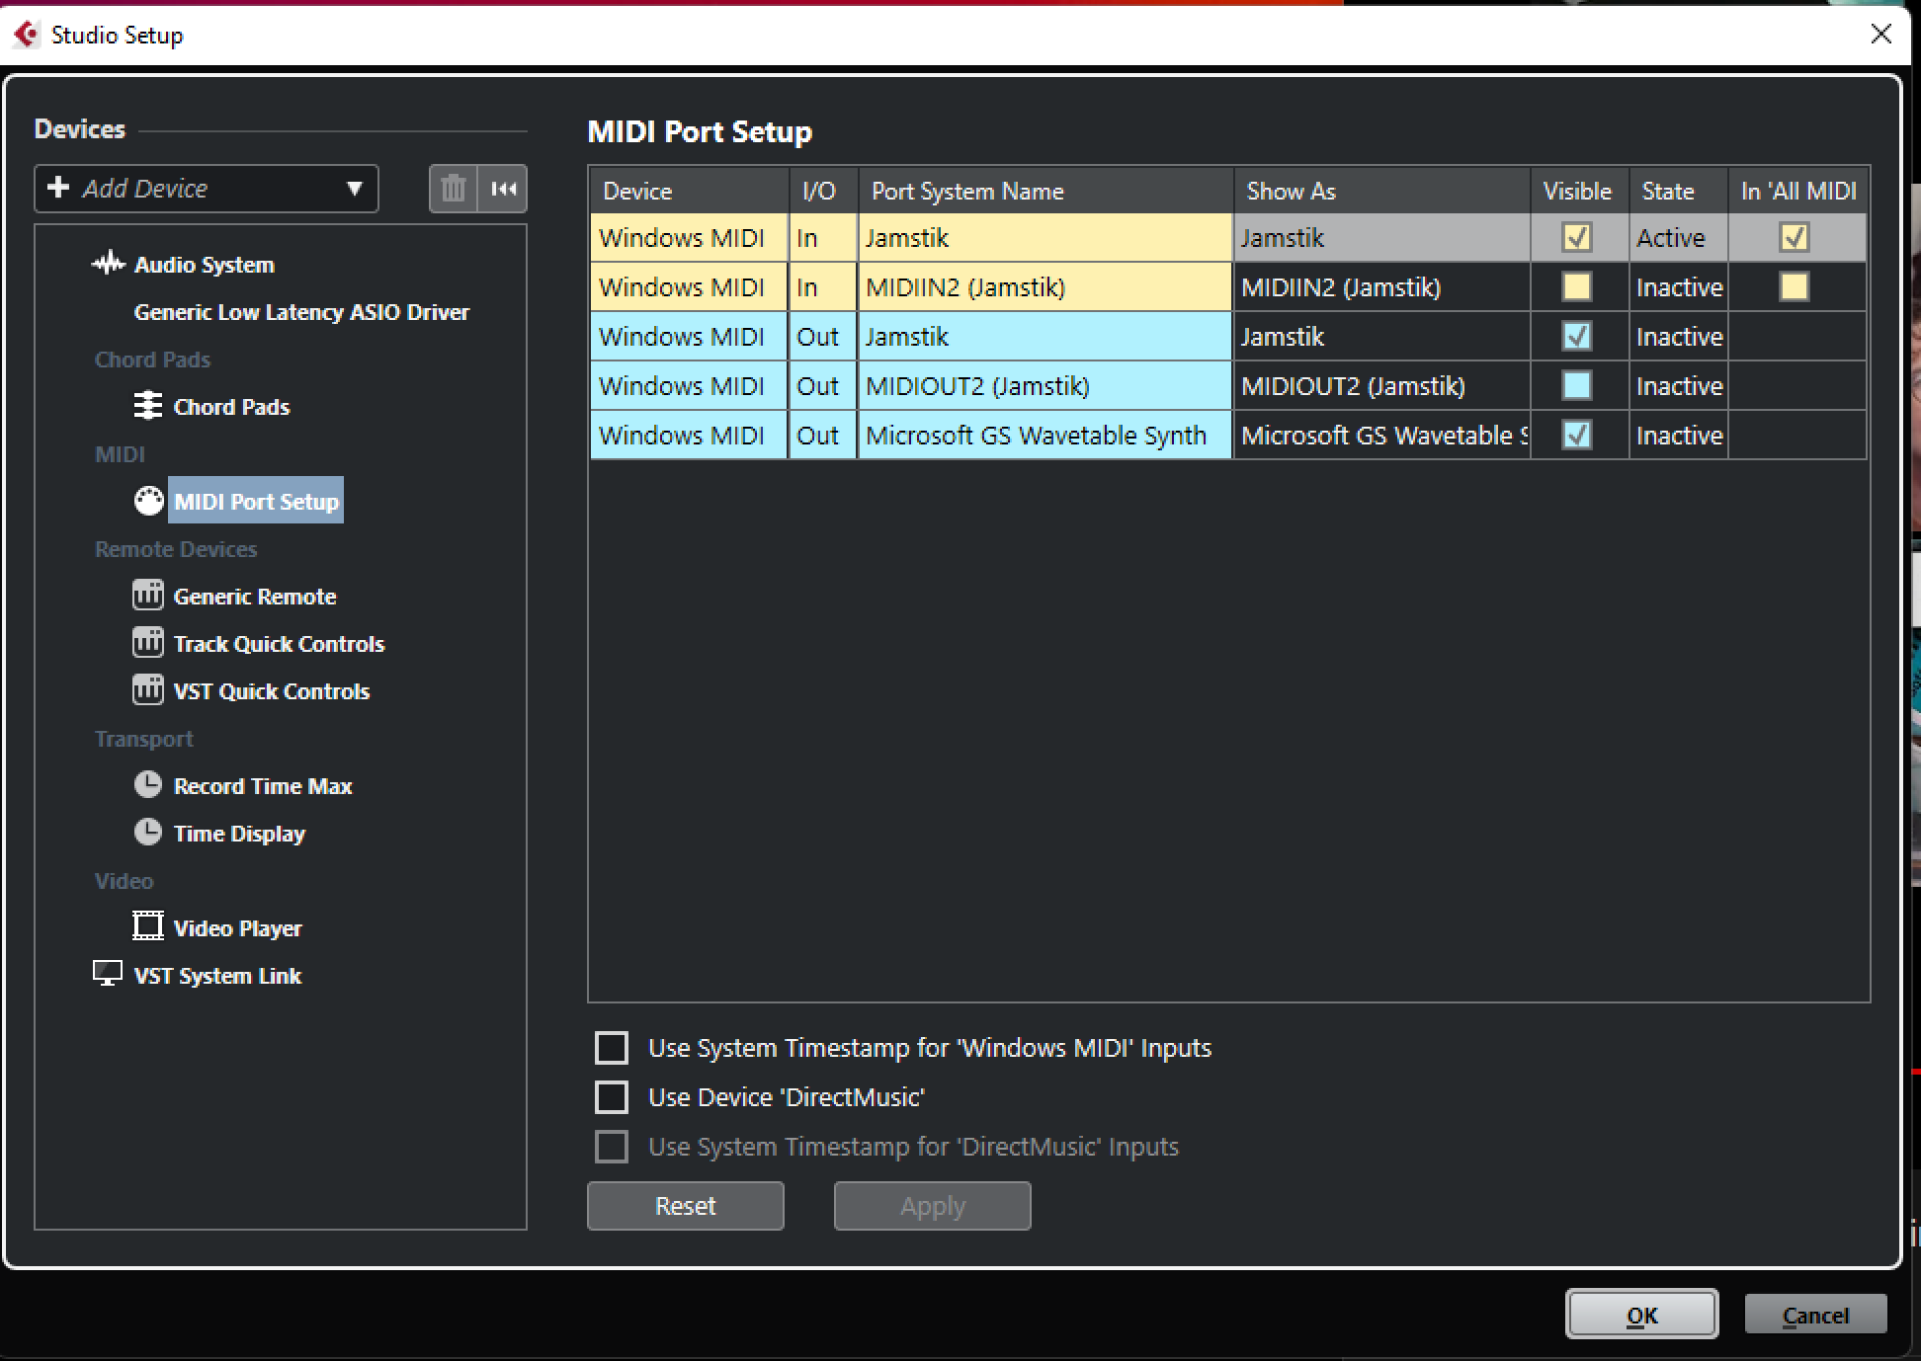Click the Cancel button
The image size is (1921, 1361).
[1815, 1315]
